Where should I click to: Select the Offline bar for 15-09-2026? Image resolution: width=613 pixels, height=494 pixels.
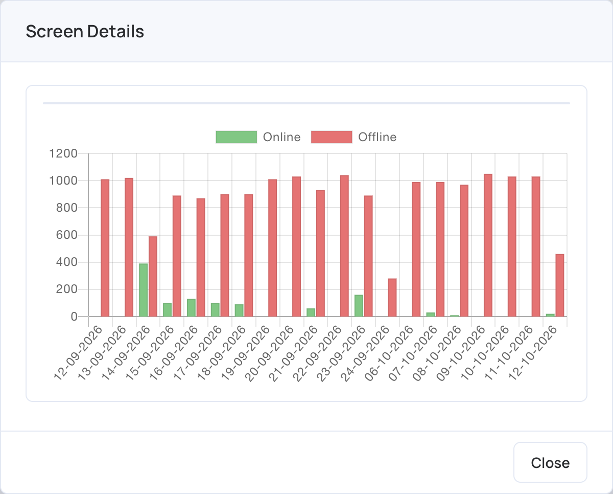[177, 256]
